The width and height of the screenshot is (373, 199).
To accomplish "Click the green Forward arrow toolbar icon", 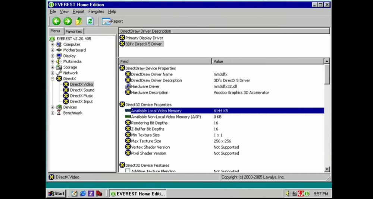I will tap(68, 21).
